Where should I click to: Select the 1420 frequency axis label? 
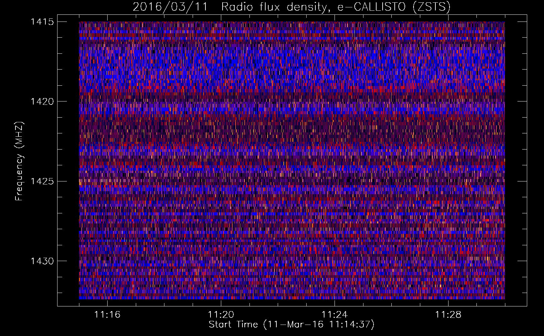[x=42, y=101]
